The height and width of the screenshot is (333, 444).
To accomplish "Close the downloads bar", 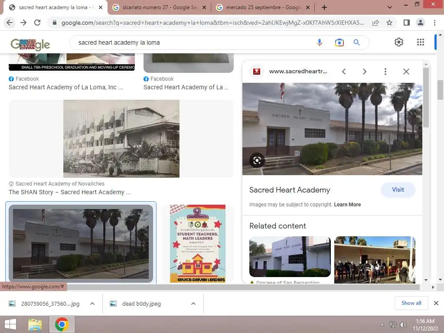I will click(x=436, y=303).
